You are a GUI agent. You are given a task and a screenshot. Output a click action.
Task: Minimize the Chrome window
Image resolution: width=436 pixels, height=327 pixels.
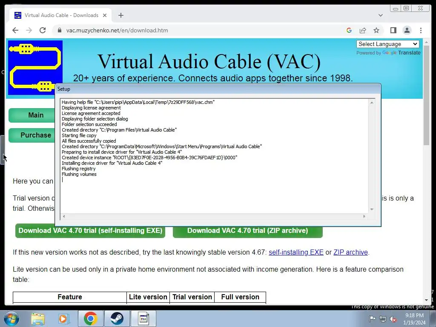(x=396, y=9)
